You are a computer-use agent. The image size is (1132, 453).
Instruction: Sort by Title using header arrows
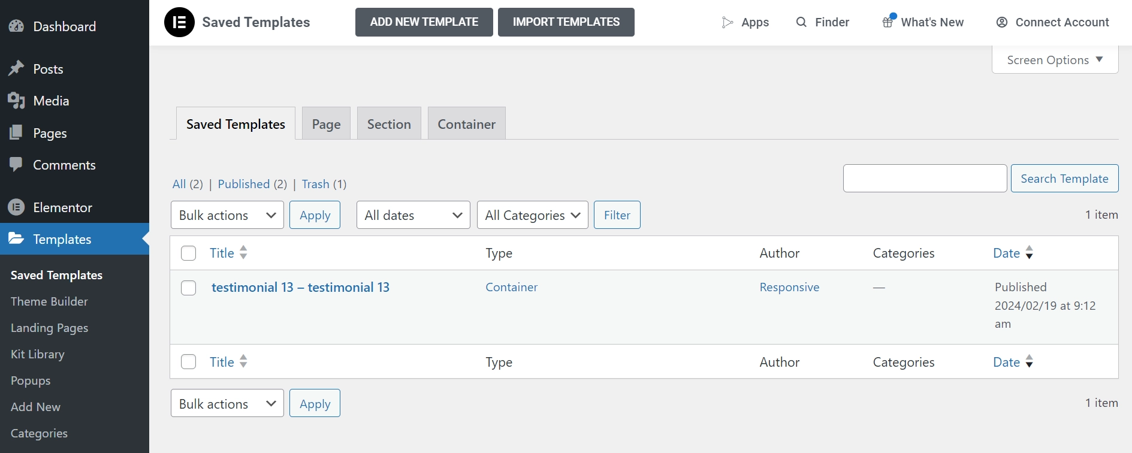click(x=243, y=253)
